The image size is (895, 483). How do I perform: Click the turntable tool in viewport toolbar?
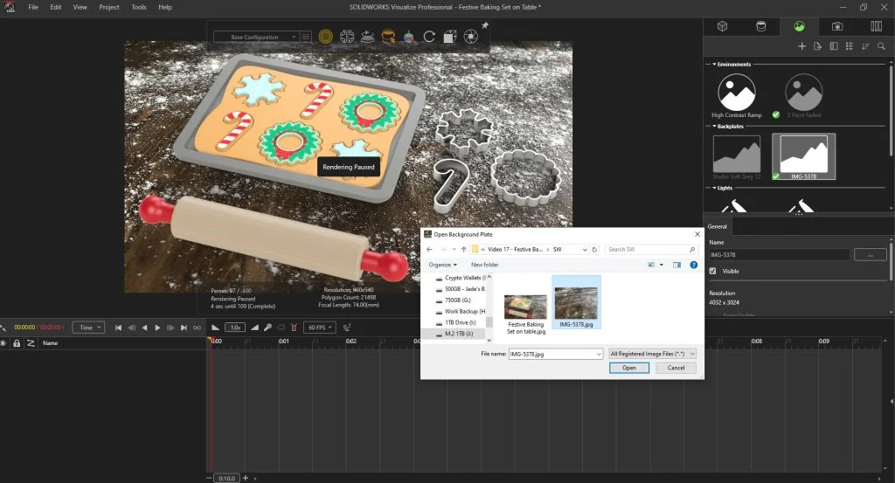pos(367,37)
